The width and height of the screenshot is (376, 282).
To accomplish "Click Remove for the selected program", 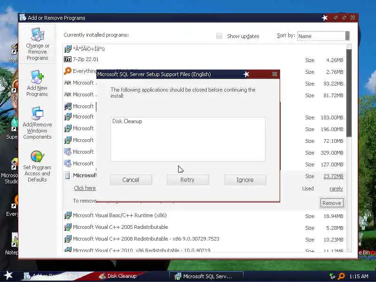I will pyautogui.click(x=332, y=203).
